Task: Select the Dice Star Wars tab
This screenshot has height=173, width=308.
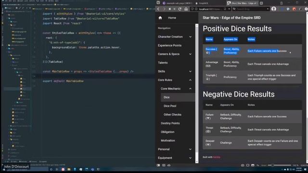Action: (243, 3)
